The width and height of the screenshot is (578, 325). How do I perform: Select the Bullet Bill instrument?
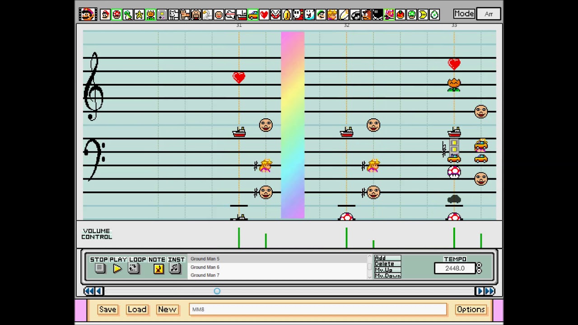355,14
